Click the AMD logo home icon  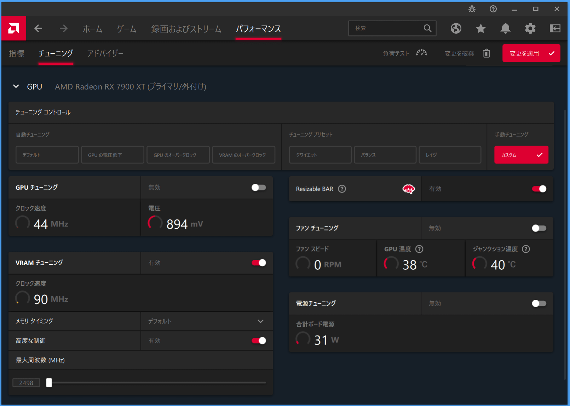pyautogui.click(x=14, y=28)
